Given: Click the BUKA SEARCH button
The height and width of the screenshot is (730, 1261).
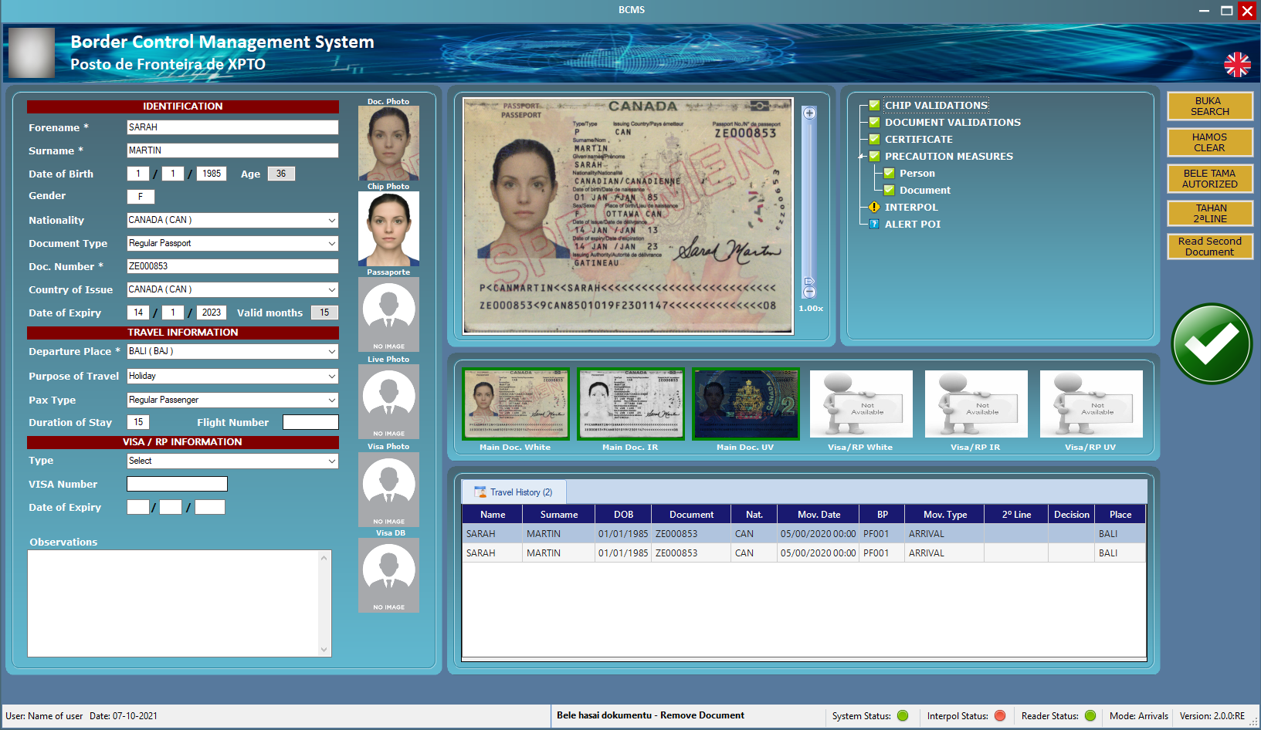Looking at the screenshot, I should 1209,106.
